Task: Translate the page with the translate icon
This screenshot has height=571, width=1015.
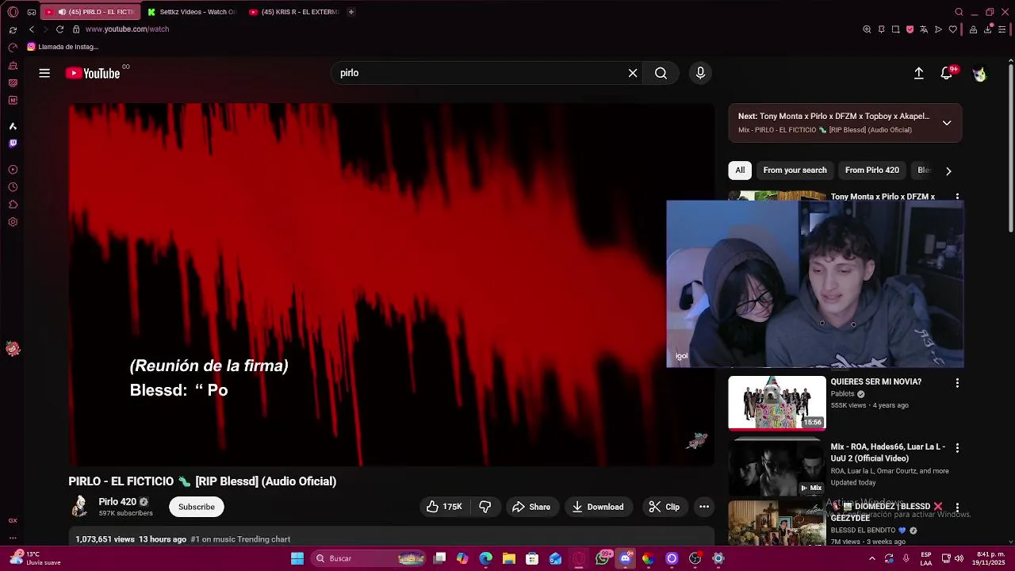Action: click(x=924, y=29)
